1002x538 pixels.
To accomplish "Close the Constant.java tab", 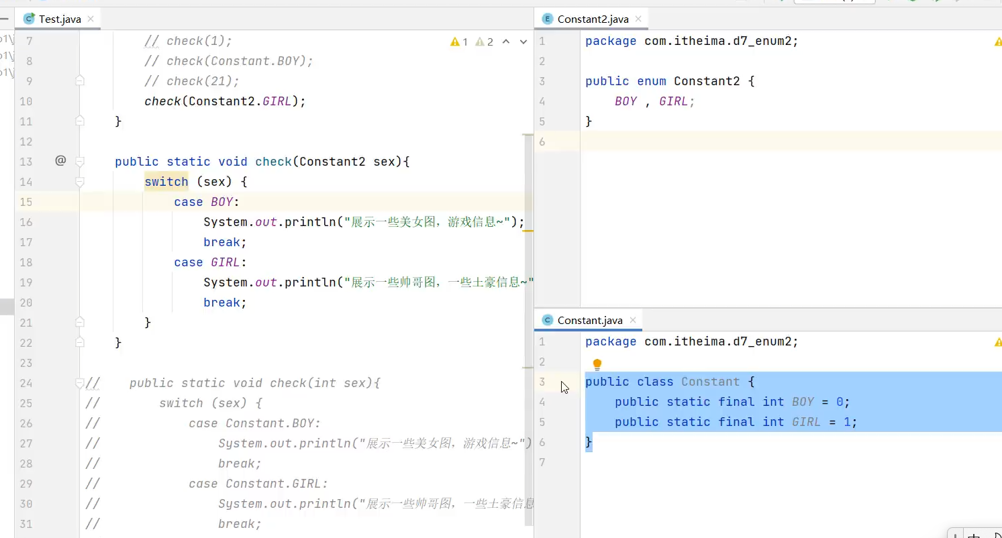I will point(632,320).
